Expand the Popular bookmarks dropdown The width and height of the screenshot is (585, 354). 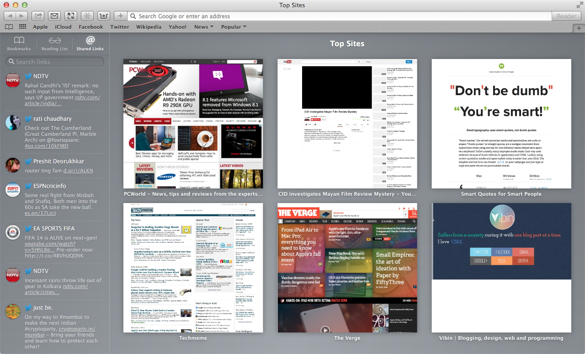(x=234, y=27)
